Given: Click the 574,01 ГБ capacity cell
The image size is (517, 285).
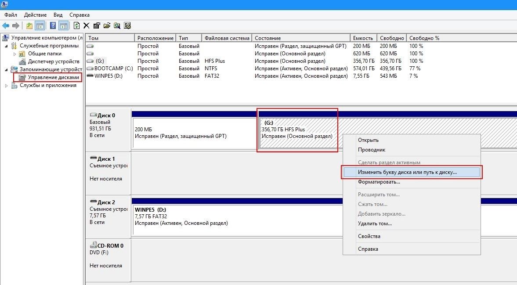Looking at the screenshot, I should tap(364, 69).
